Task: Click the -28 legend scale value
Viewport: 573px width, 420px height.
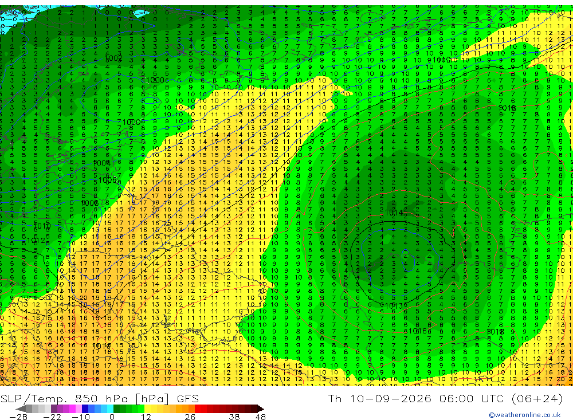Action: pyautogui.click(x=18, y=417)
